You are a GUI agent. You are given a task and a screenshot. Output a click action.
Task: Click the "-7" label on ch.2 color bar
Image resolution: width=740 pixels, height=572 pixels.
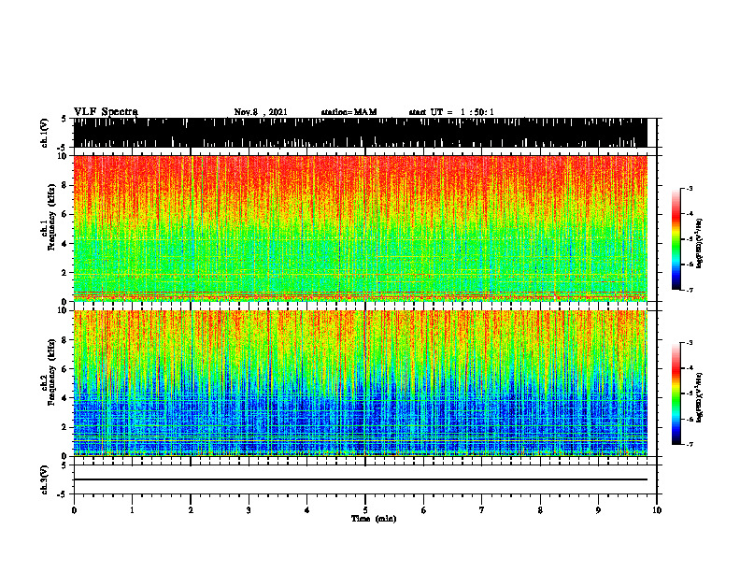click(x=689, y=445)
